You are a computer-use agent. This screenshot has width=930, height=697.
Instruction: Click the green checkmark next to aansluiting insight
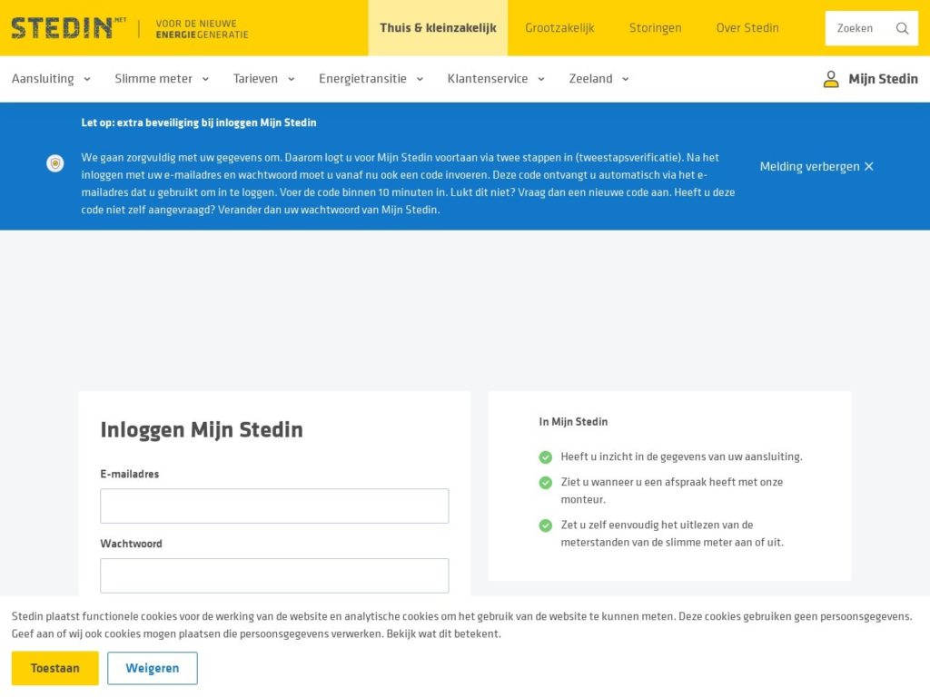pyautogui.click(x=545, y=456)
